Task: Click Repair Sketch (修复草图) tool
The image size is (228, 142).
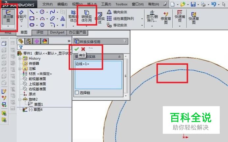Action: click(x=166, y=18)
